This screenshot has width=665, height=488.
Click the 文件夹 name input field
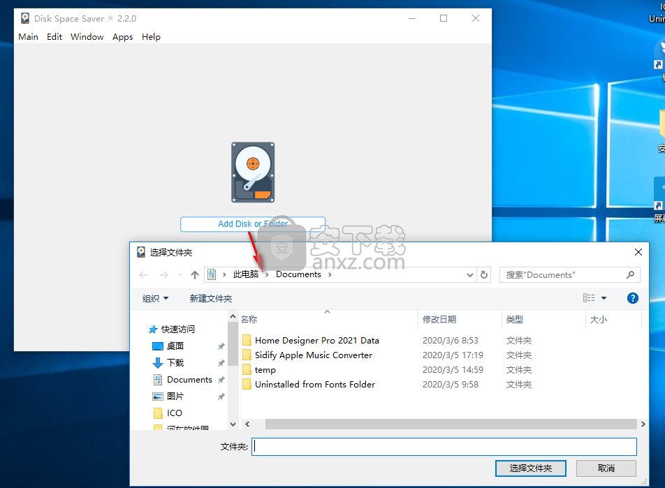point(444,446)
